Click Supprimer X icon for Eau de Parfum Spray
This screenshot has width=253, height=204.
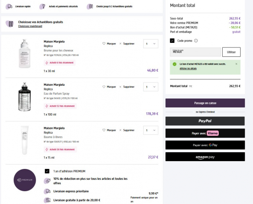(120, 87)
